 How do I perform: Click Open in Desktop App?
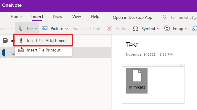132,17
